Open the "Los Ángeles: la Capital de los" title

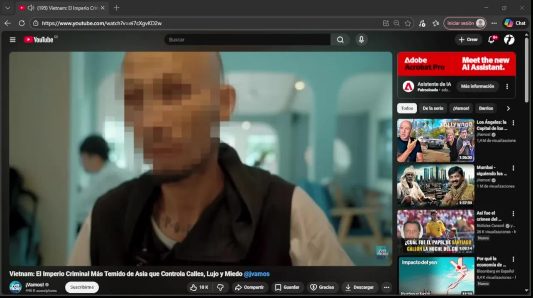coord(492,125)
